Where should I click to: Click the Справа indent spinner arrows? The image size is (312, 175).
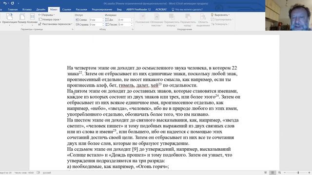click(103, 25)
